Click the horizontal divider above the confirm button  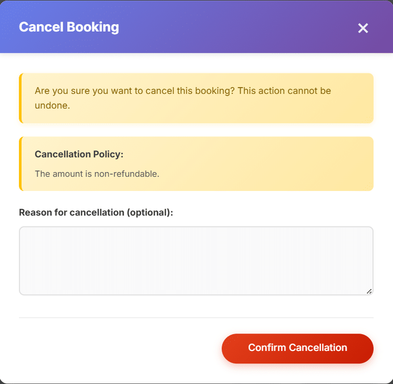[196, 318]
